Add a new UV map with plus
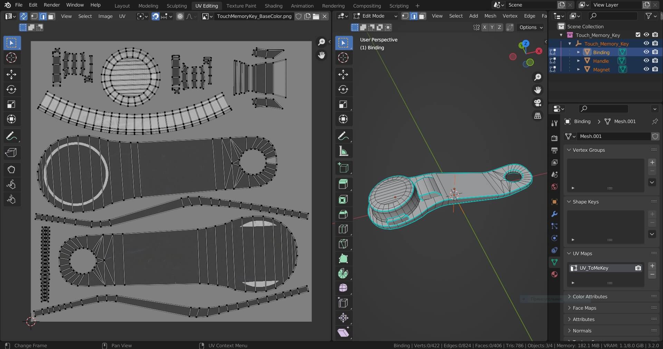Viewport: 663px width, 349px height. tap(652, 266)
